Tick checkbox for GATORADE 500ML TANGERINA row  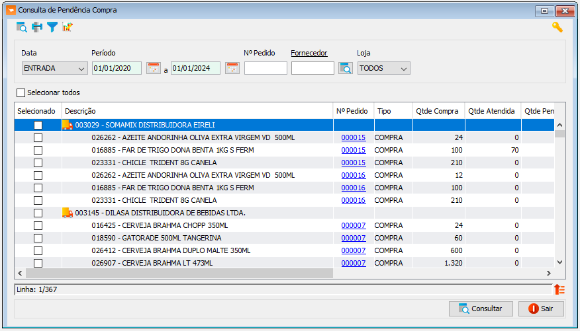click(38, 238)
